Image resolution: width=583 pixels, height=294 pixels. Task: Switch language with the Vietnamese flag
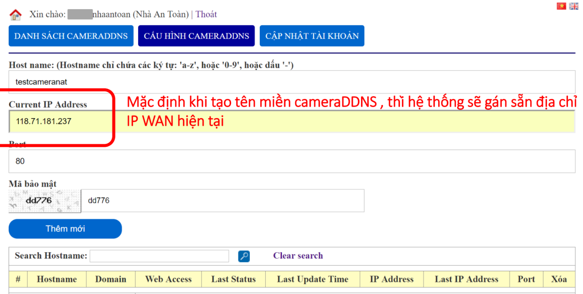click(561, 6)
